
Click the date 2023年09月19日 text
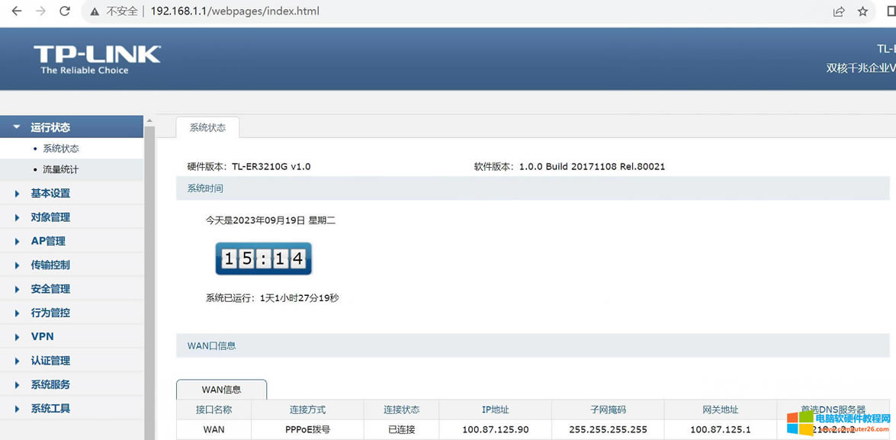pyautogui.click(x=271, y=220)
